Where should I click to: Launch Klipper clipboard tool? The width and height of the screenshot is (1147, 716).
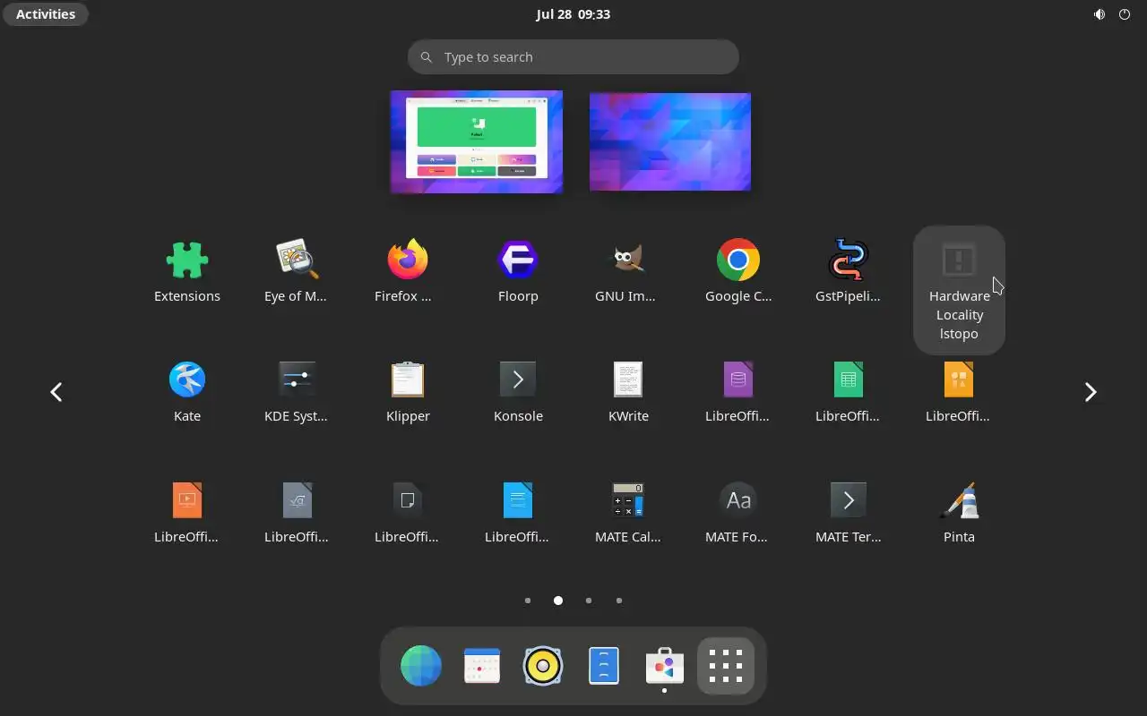click(408, 392)
